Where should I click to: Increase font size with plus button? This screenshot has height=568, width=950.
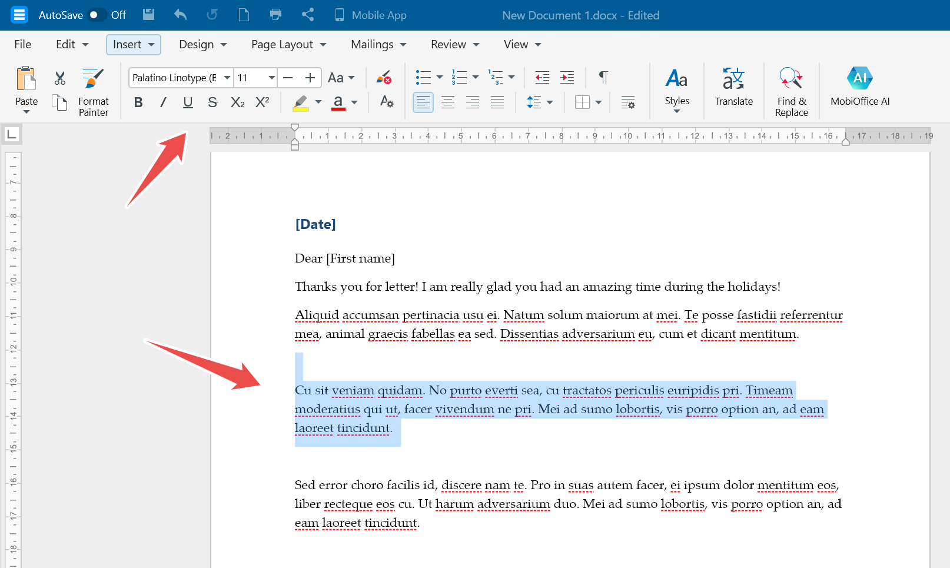310,78
